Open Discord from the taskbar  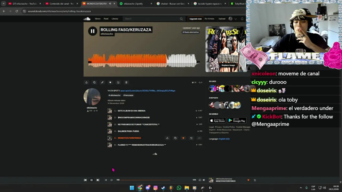point(147,188)
